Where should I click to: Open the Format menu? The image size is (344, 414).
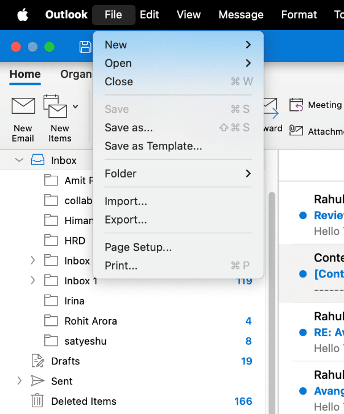(x=299, y=15)
